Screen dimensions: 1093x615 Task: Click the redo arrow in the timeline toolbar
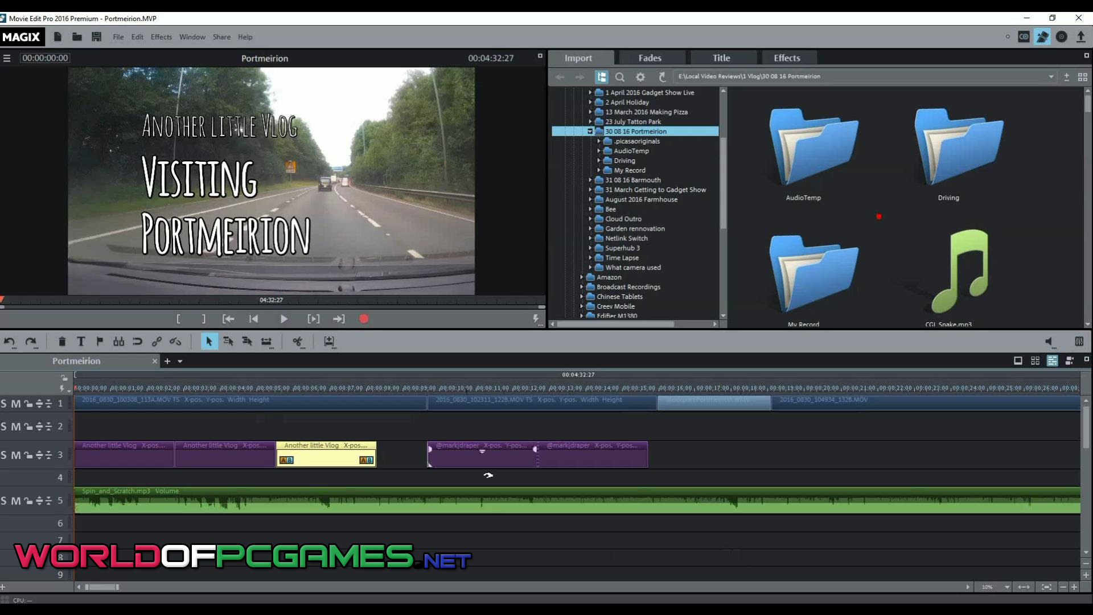[x=31, y=342]
